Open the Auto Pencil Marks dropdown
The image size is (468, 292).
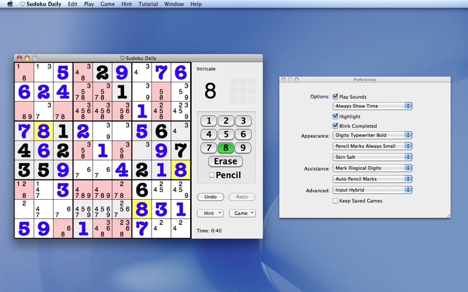coord(372,179)
